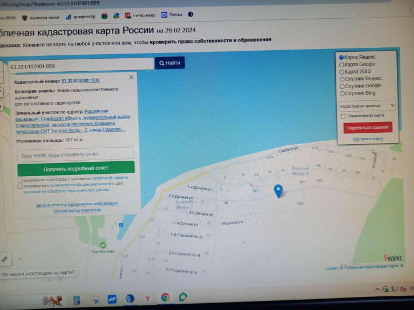Open Chrome from the taskbar
The height and width of the screenshot is (310, 414).
click(165, 297)
